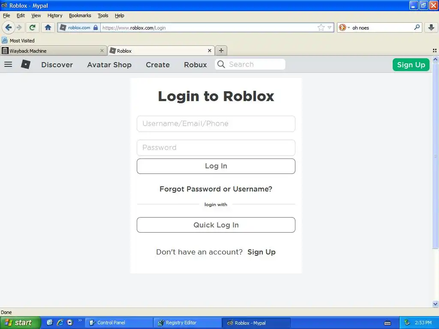Screen dimensions: 439x329
Task: Open the address bar history dropdown arrow
Action: click(x=330, y=27)
